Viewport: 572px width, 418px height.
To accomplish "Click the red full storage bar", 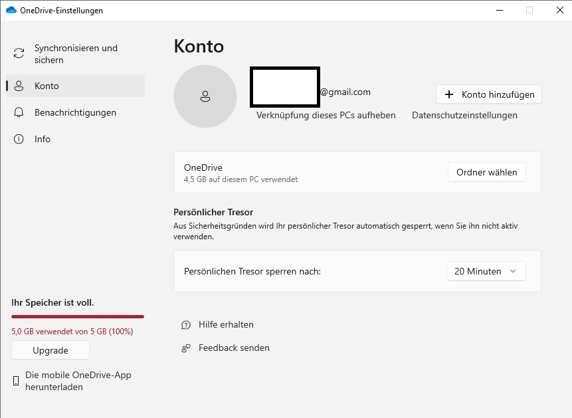I will [x=78, y=316].
